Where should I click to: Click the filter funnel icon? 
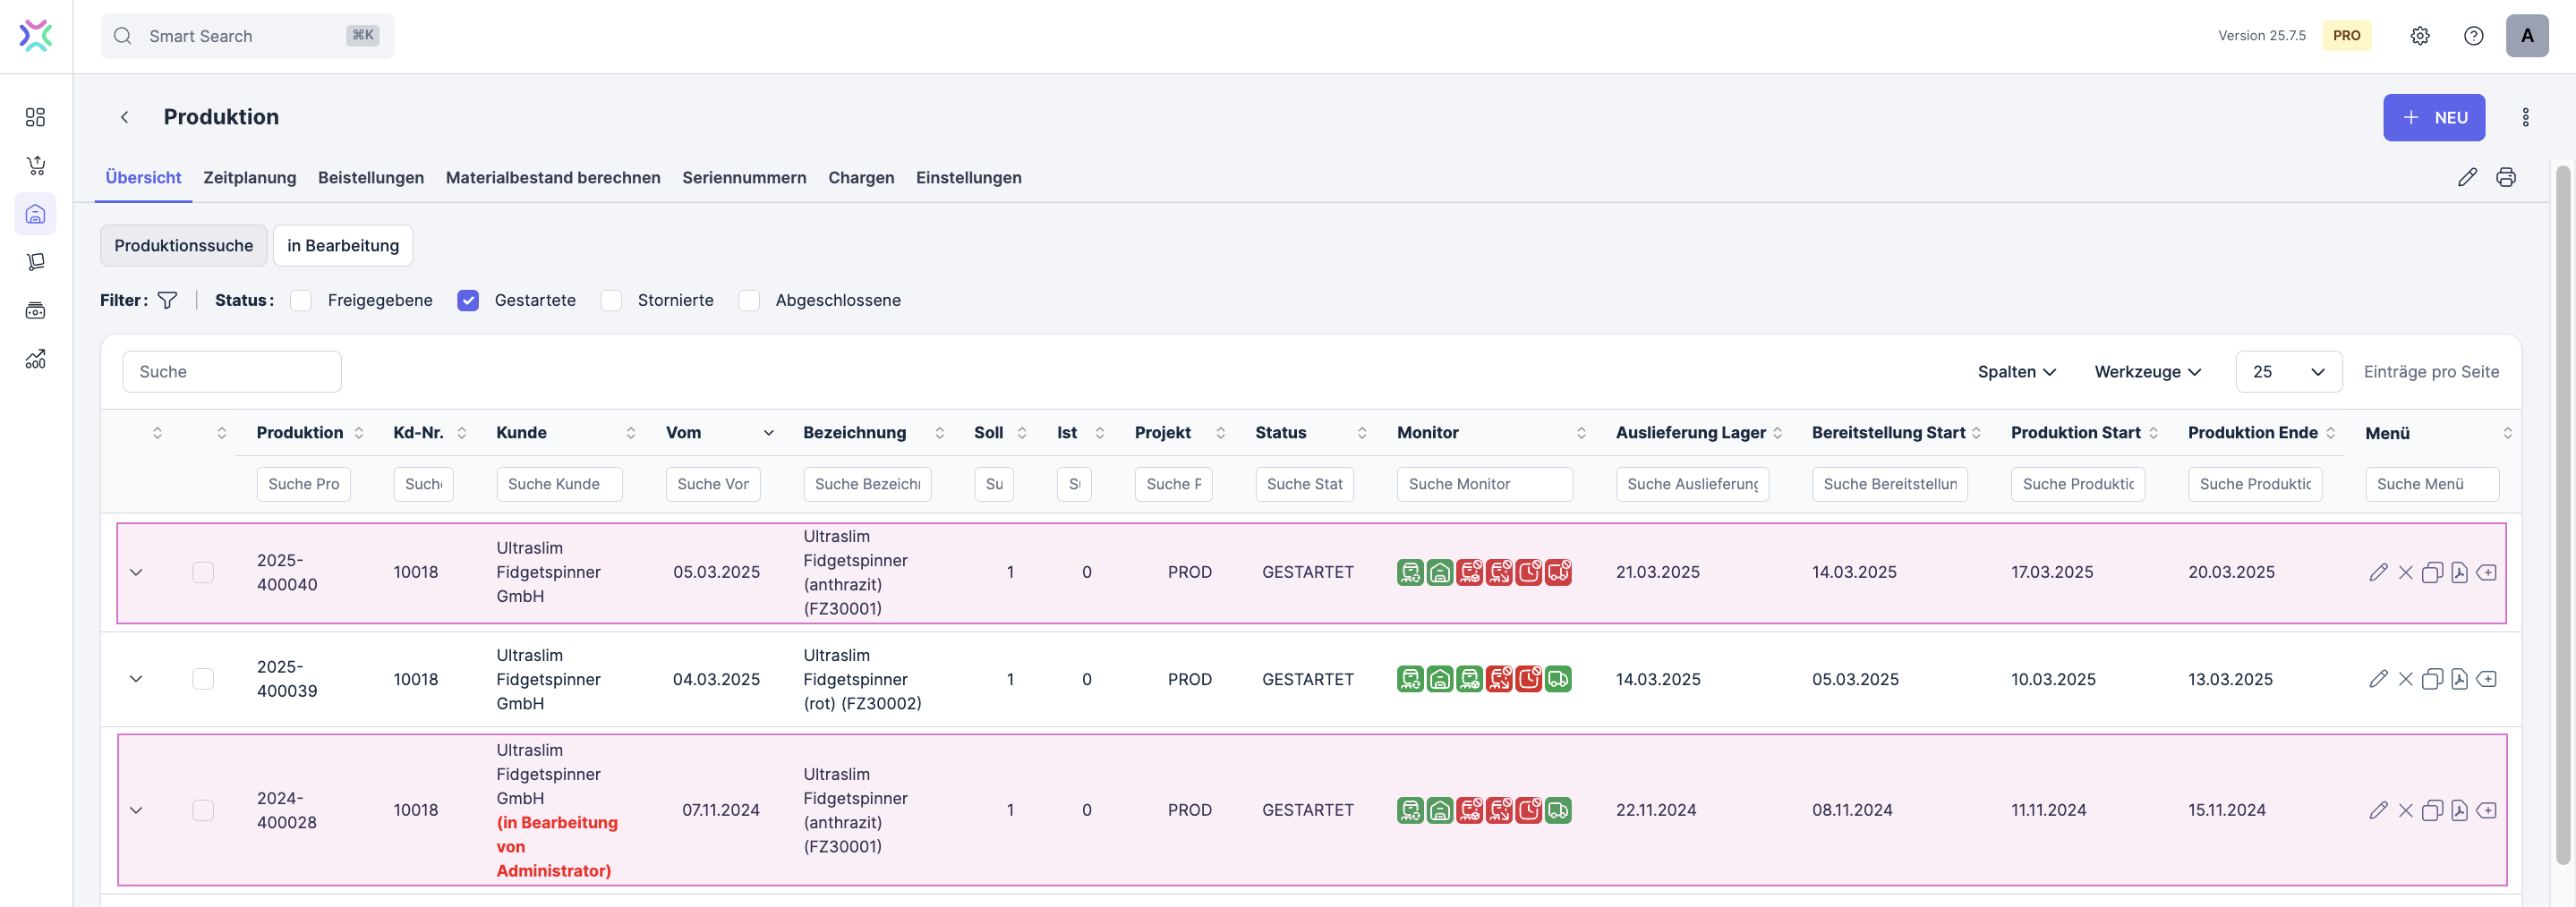(x=167, y=301)
